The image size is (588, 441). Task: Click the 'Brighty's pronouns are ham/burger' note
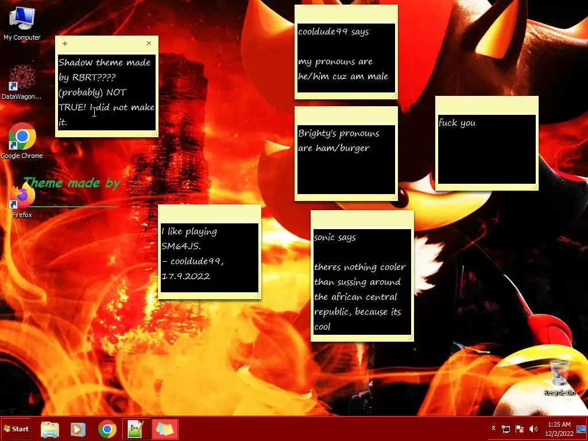[346, 160]
